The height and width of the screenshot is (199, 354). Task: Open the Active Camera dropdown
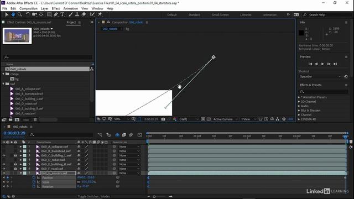click(x=225, y=119)
